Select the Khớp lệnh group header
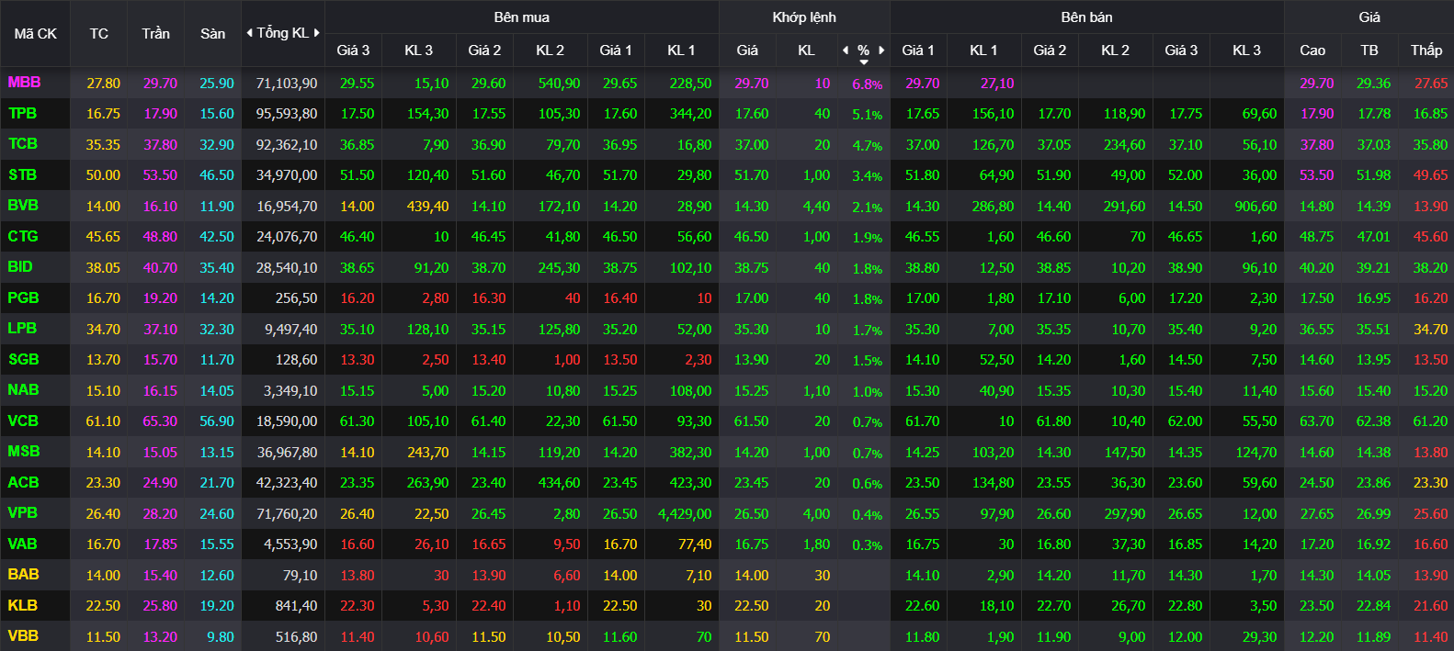The width and height of the screenshot is (1454, 651). 804,17
